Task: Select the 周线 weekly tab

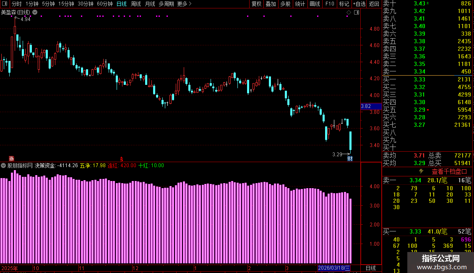Action: 136,4
